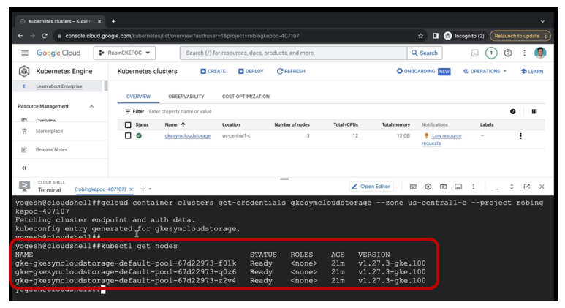This screenshot has height=308, width=565.
Task: Reload the browser page
Action: 45,36
